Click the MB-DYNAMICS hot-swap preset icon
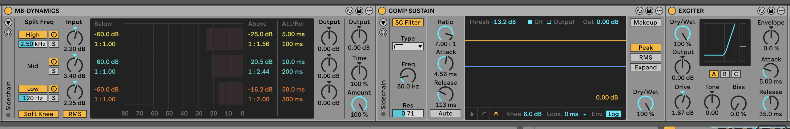Image resolution: width=790 pixels, height=129 pixels. (x=349, y=11)
